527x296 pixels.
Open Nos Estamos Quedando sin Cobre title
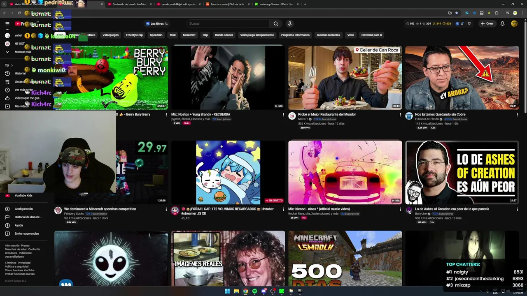pos(440,114)
